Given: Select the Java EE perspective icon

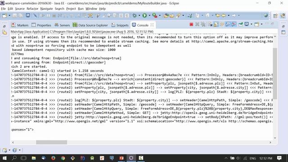Looking at the screenshot, I should (283, 16).
